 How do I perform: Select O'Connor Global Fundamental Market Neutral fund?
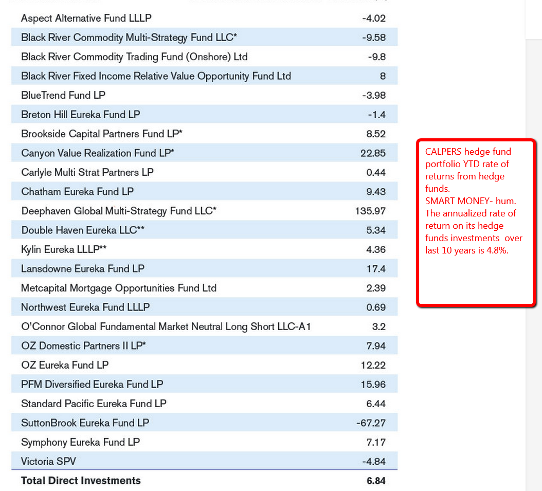166,326
